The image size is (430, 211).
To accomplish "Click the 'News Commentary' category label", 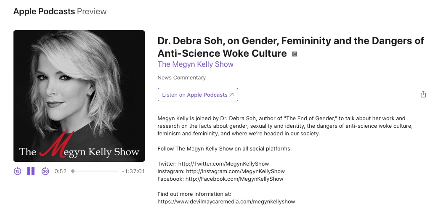I will [x=181, y=78].
